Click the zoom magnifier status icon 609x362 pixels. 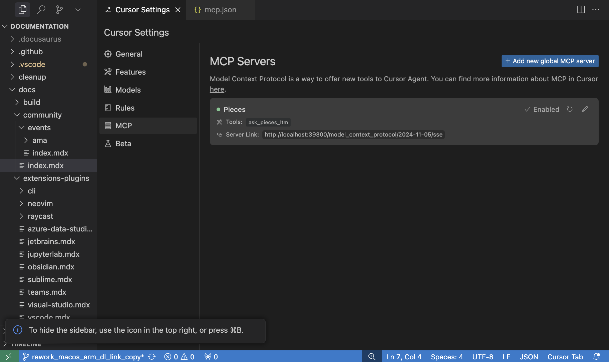372,357
